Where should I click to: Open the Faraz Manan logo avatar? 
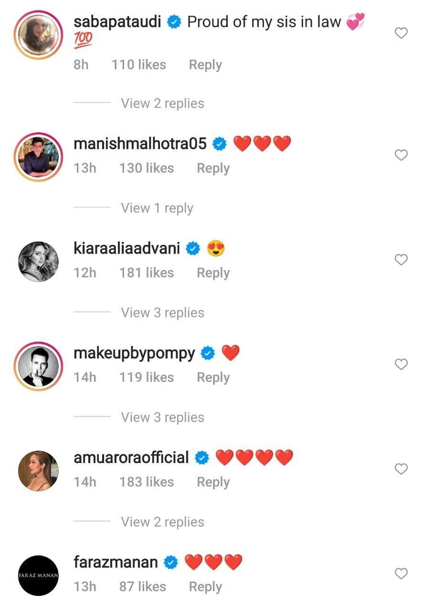pos(38,575)
